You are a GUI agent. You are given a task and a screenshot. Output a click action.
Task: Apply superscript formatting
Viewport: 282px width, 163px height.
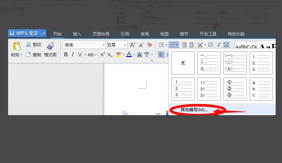(x=102, y=55)
